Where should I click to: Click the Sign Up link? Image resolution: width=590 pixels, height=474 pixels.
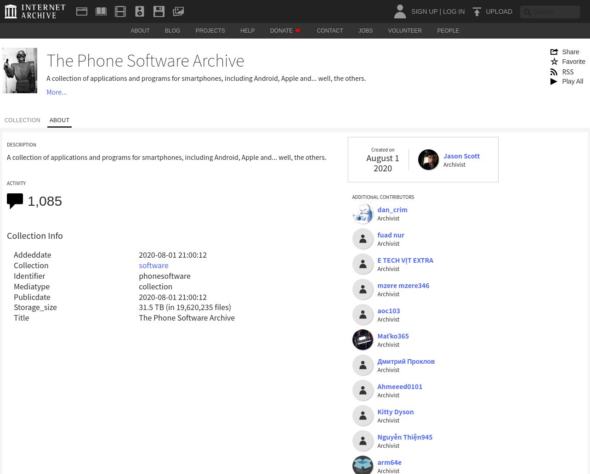click(424, 11)
